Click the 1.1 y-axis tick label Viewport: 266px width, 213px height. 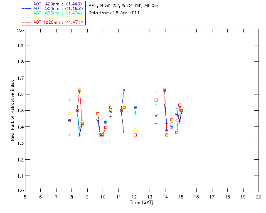[20, 176]
